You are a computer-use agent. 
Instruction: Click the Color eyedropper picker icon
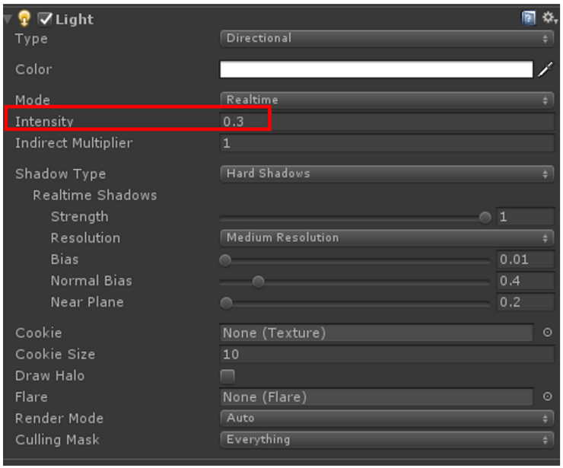click(x=546, y=70)
